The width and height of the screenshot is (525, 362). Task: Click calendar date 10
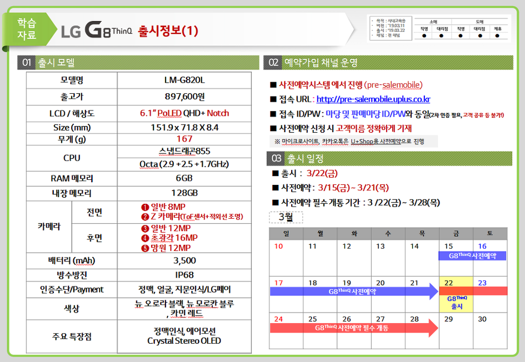[x=278, y=247]
